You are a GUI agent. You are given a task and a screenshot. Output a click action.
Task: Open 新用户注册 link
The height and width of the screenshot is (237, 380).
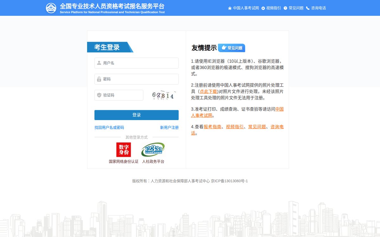pyautogui.click(x=169, y=128)
